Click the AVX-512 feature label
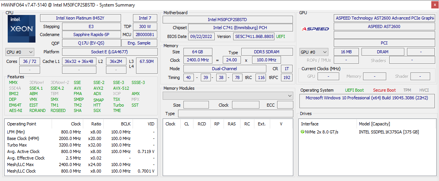The width and height of the screenshot is (439, 181). click(x=121, y=88)
